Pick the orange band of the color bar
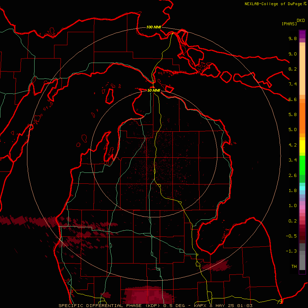 tap(302, 118)
